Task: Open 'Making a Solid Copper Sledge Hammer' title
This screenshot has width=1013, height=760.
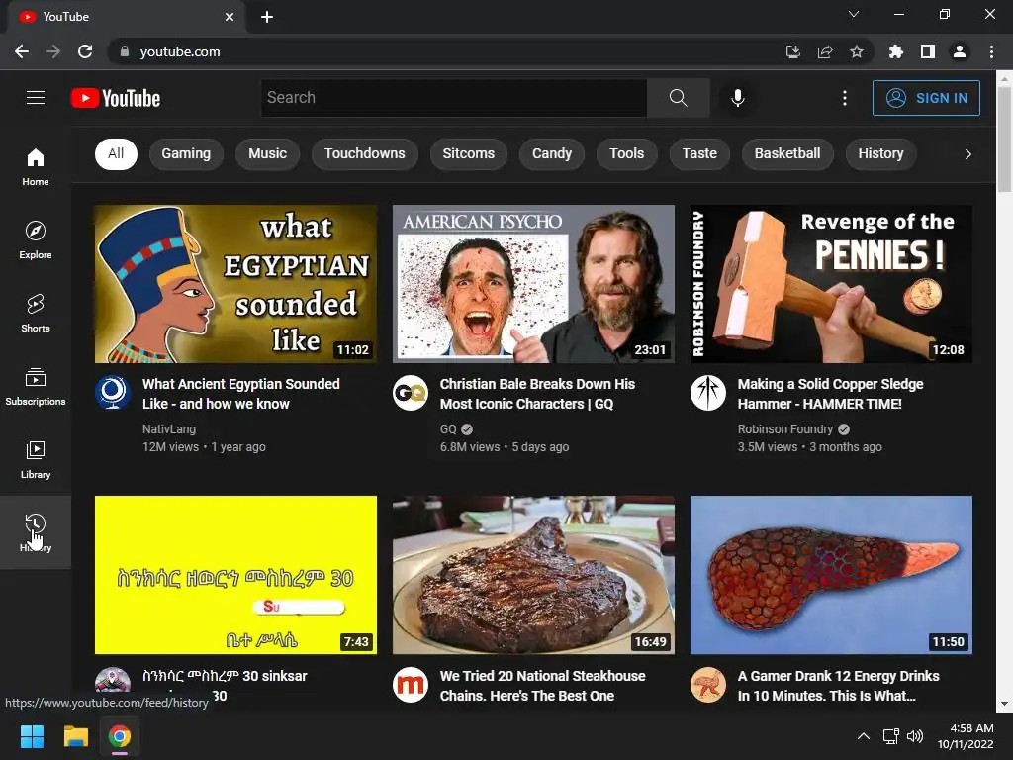Action: (x=830, y=394)
